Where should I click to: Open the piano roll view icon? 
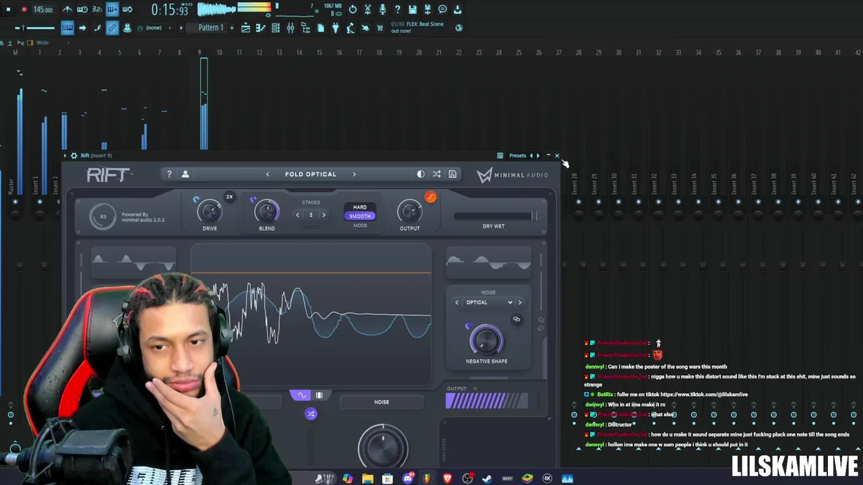pyautogui.click(x=261, y=28)
